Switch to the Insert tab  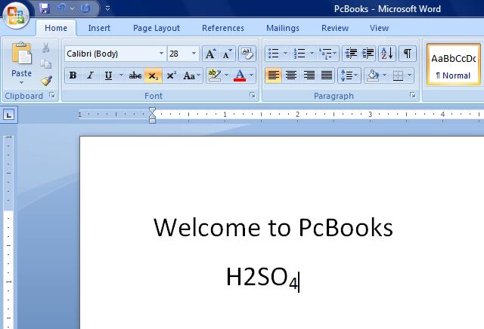pyautogui.click(x=99, y=28)
